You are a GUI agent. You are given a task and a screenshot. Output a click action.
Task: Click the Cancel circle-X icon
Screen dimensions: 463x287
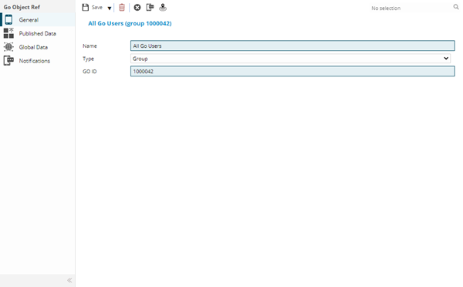pyautogui.click(x=137, y=8)
